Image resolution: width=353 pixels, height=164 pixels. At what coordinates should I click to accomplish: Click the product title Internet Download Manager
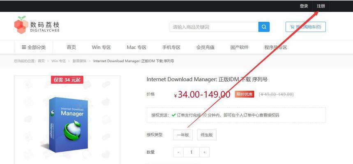coord(207,79)
